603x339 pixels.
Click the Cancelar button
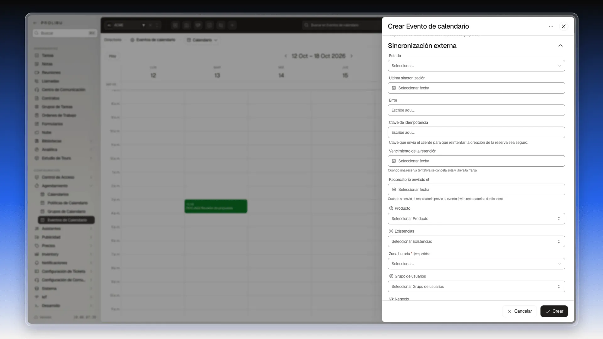click(x=519, y=311)
